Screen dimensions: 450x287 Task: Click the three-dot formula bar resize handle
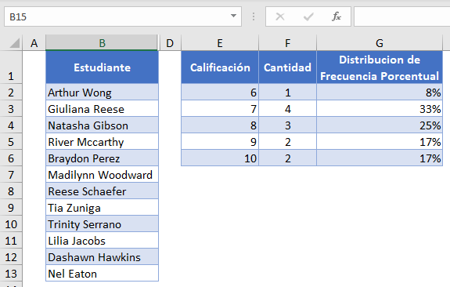[254, 16]
